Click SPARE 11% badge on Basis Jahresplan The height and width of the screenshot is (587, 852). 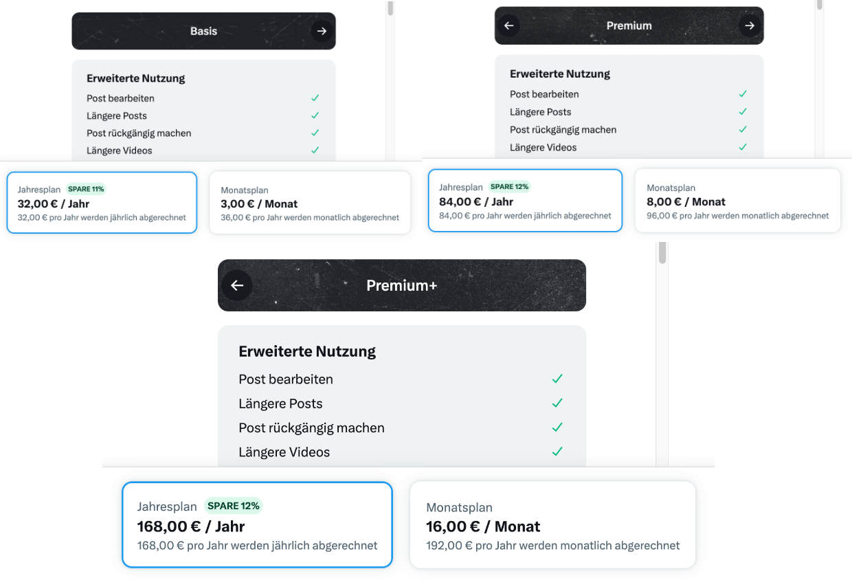click(86, 189)
